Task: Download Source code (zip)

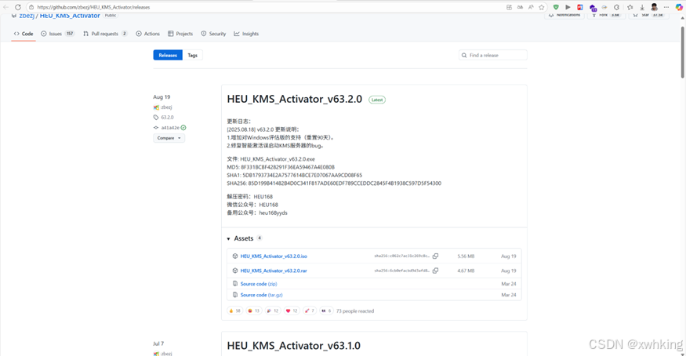Action: pos(259,284)
